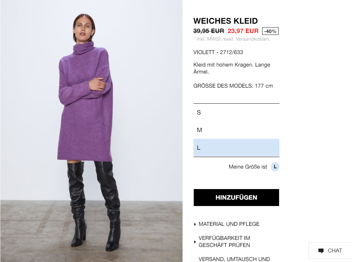Open Material und Pflege text
The image size is (352, 262).
pyautogui.click(x=229, y=224)
